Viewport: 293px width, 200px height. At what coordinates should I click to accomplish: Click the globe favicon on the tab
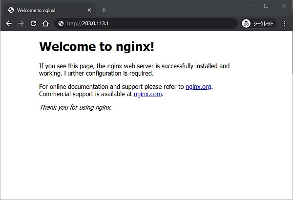(x=11, y=10)
